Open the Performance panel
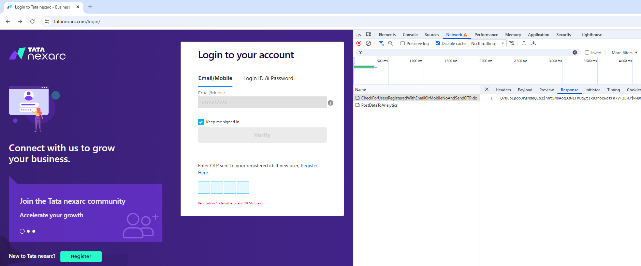Screen dimensions: 641x266 click(486, 34)
